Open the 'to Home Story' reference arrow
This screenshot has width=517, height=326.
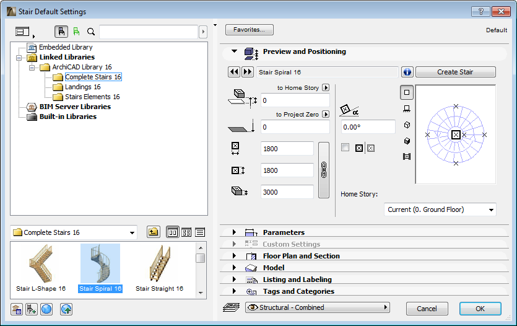click(326, 87)
